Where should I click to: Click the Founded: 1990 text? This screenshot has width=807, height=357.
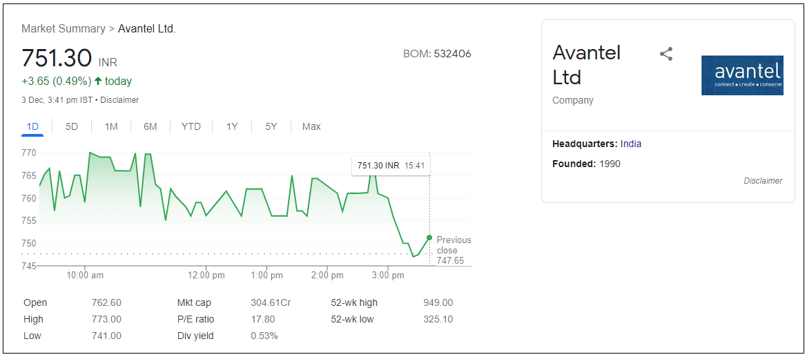586,164
